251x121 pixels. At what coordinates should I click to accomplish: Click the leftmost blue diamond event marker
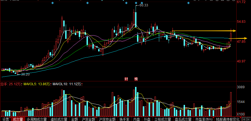[52, 3]
